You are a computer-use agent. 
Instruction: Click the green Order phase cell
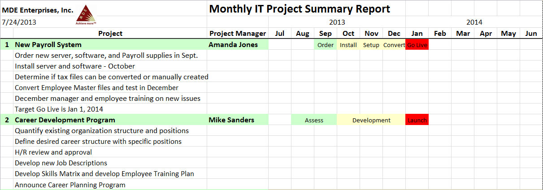tap(326, 45)
